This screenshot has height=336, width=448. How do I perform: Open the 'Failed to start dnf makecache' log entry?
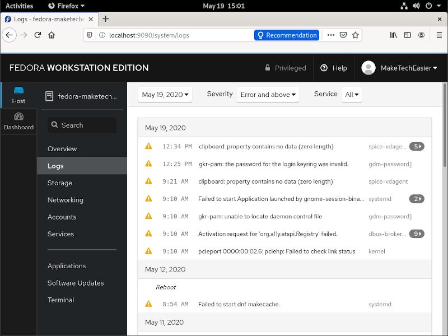[239, 304]
